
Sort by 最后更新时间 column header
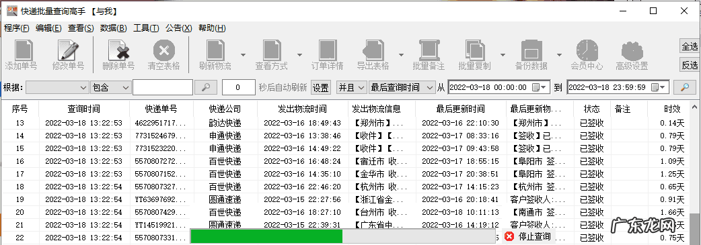460,109
